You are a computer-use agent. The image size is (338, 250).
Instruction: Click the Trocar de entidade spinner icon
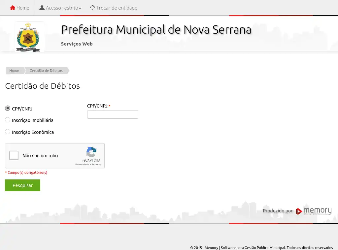(92, 8)
